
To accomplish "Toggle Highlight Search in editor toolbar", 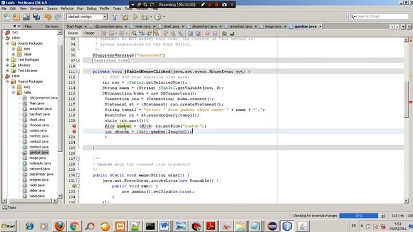I will (x=156, y=34).
